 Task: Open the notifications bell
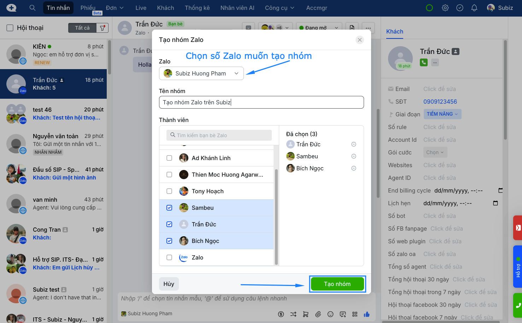(474, 8)
